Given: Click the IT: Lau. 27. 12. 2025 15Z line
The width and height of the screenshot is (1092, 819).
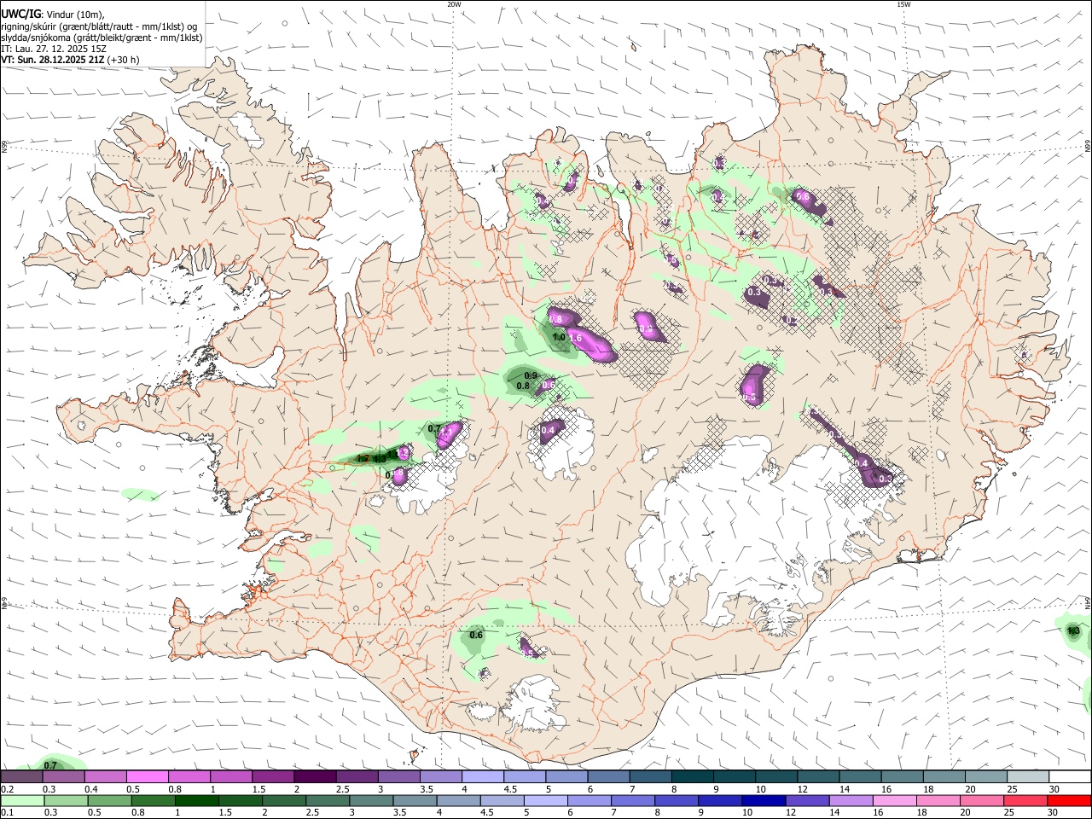Looking at the screenshot, I should (52, 49).
